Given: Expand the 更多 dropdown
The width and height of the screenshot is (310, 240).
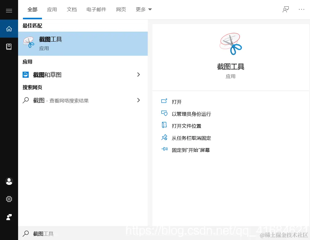Looking at the screenshot, I should pos(144,9).
